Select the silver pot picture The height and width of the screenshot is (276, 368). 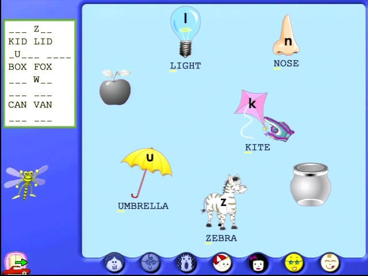click(x=310, y=185)
